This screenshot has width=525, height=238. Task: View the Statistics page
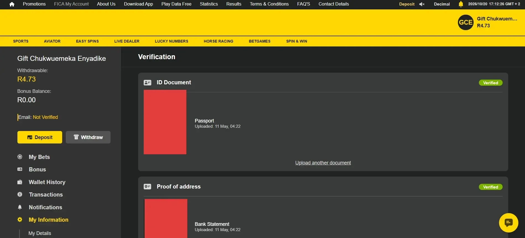[x=209, y=4]
